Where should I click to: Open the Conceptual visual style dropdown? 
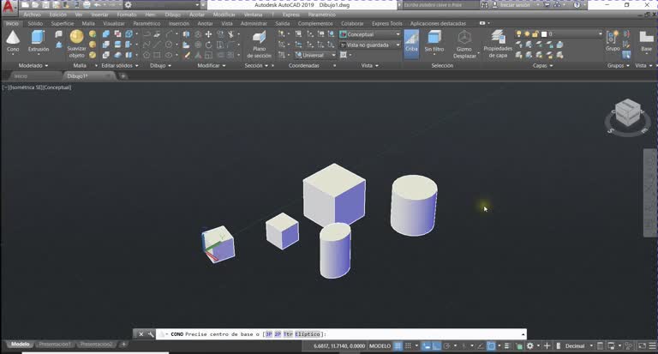[370, 34]
